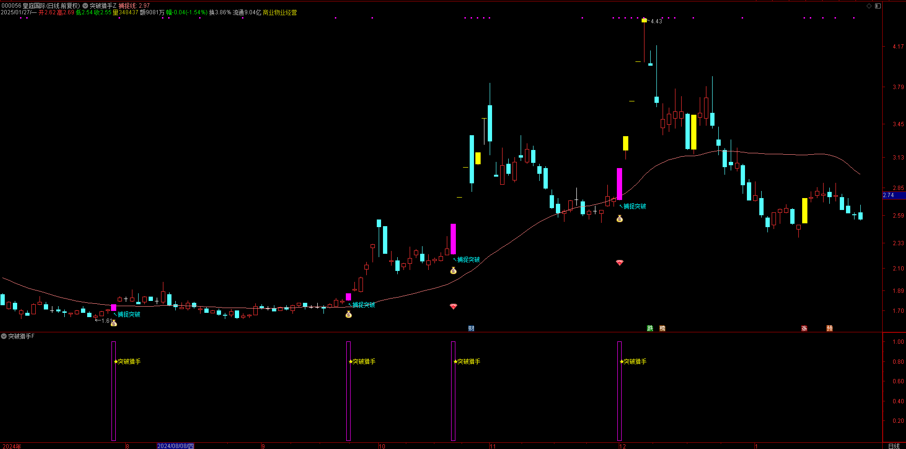Click the 换3.86% turnover value
906x449 pixels.
pyautogui.click(x=220, y=12)
